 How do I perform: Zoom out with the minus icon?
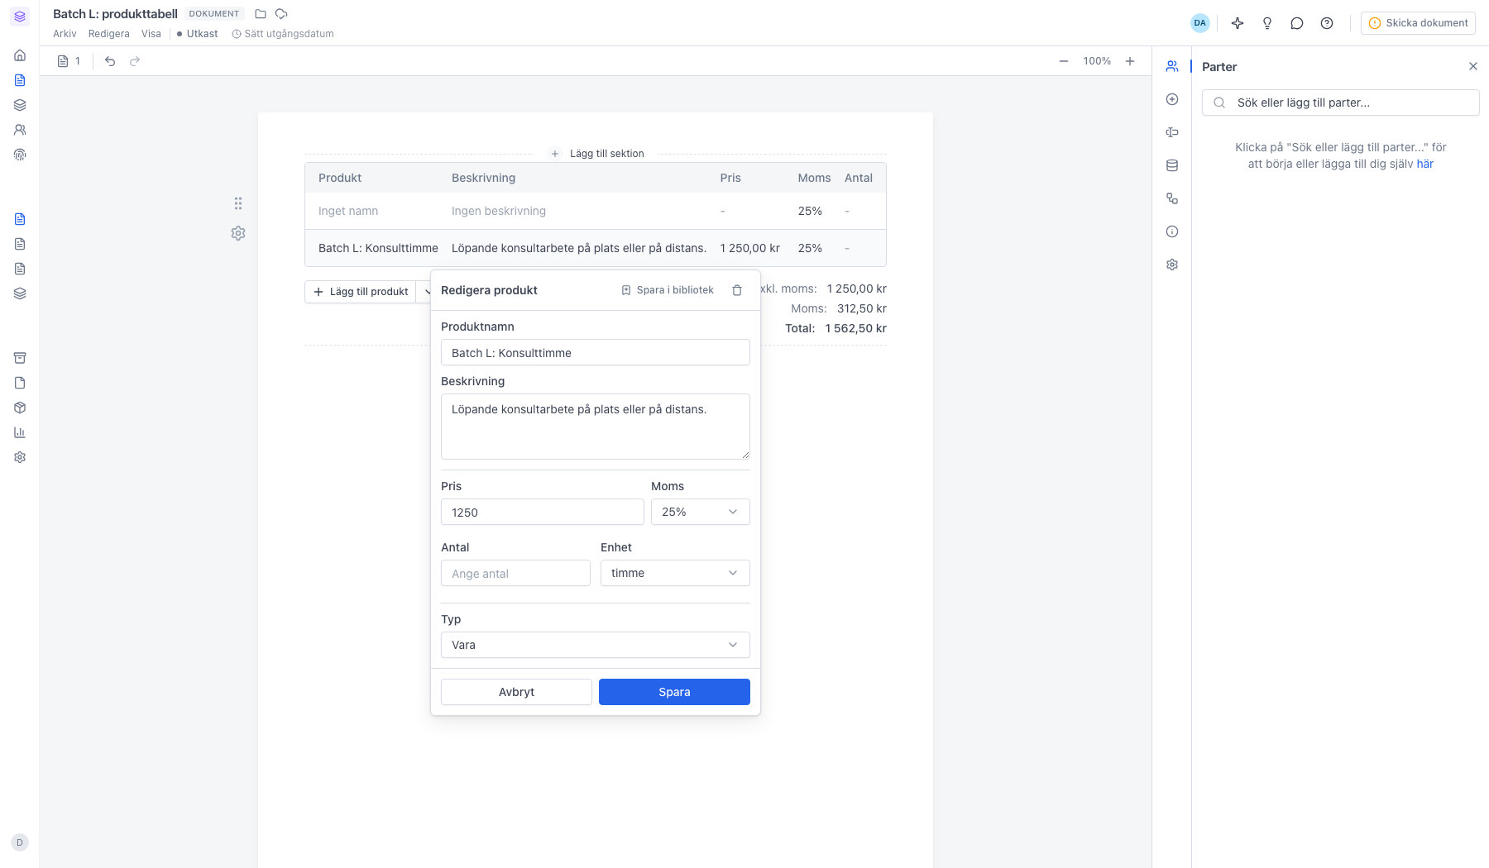(x=1064, y=61)
